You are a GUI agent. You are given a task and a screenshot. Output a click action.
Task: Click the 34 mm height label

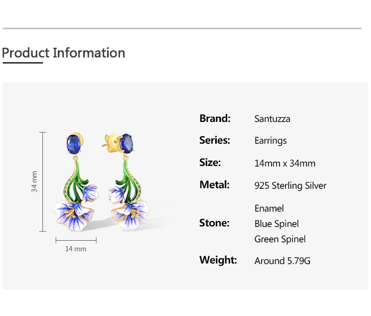coord(34,181)
